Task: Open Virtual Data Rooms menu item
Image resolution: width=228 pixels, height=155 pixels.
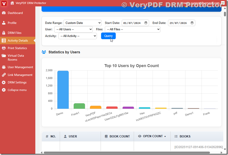Action: 17,57
